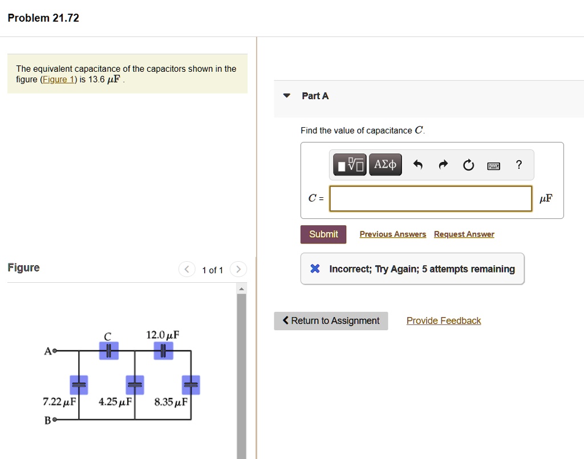Open the Greek symbols ΑΣΦ palette
584x459 pixels.
coord(385,164)
